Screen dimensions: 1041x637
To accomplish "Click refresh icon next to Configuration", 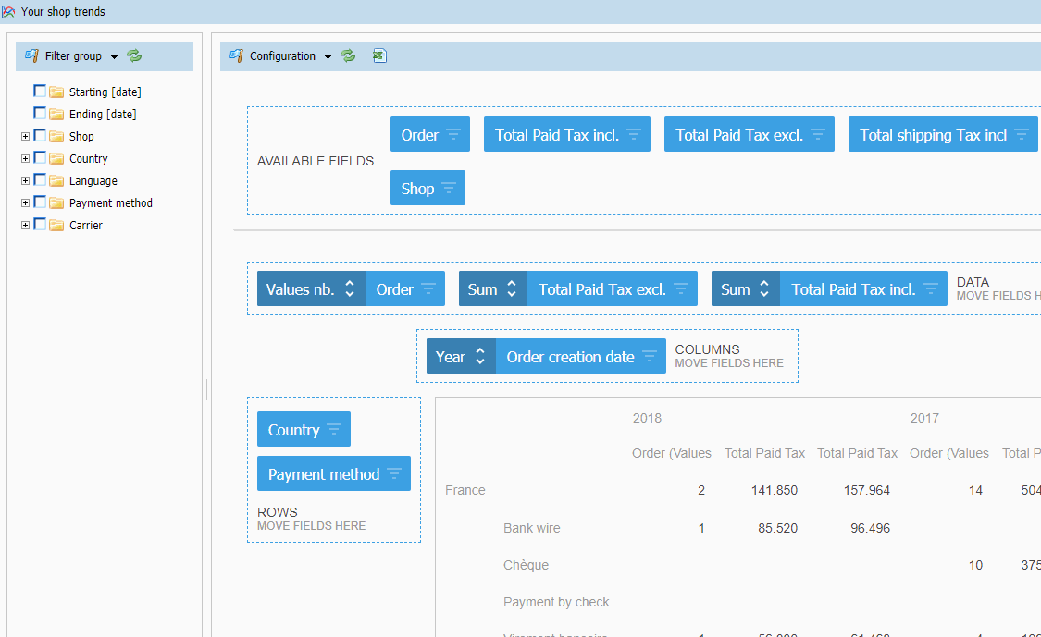I will [x=348, y=56].
